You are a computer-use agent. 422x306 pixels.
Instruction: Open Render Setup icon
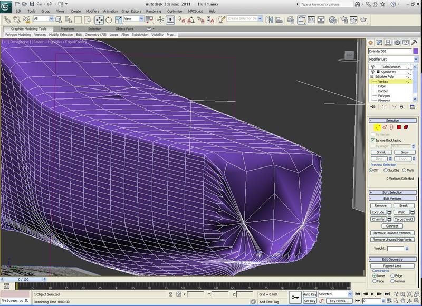click(344, 19)
